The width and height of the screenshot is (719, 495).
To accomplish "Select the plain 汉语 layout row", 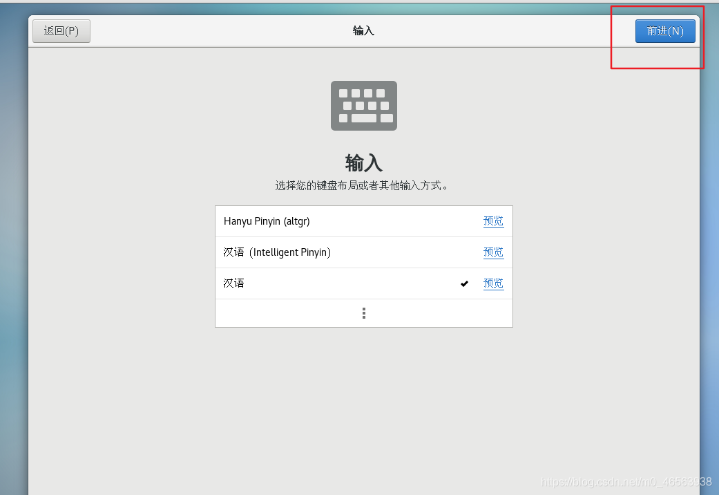I will point(311,283).
